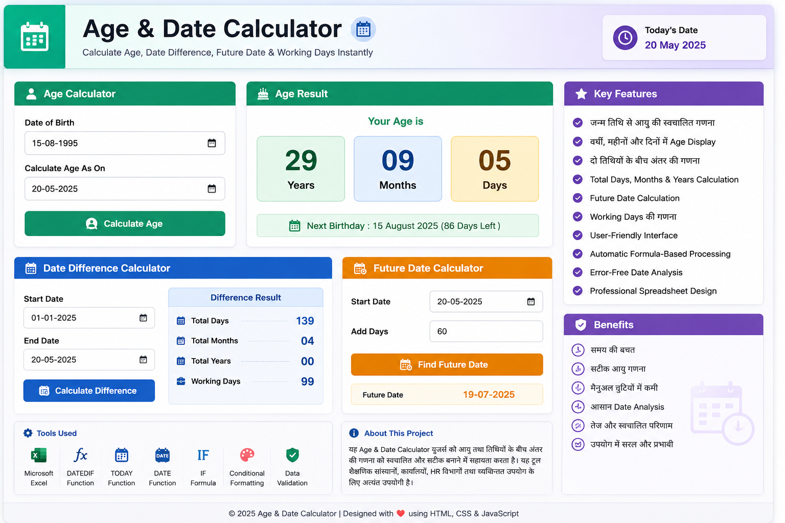Click the Total Months value 04

(x=308, y=341)
